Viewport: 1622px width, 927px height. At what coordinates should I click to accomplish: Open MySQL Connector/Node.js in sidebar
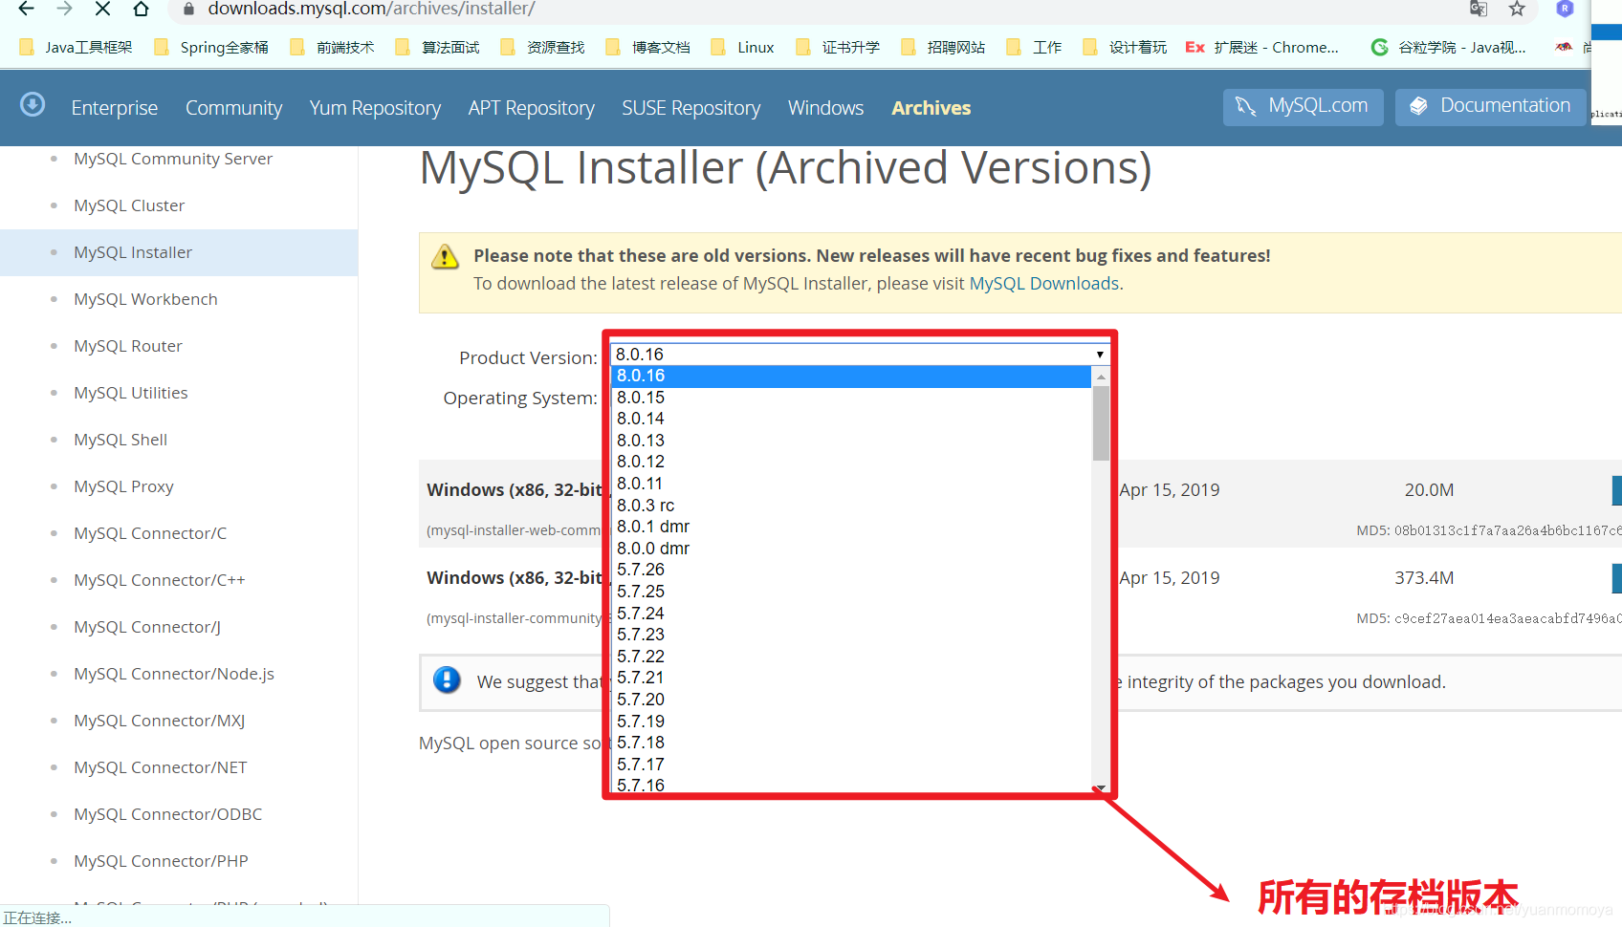point(174,674)
